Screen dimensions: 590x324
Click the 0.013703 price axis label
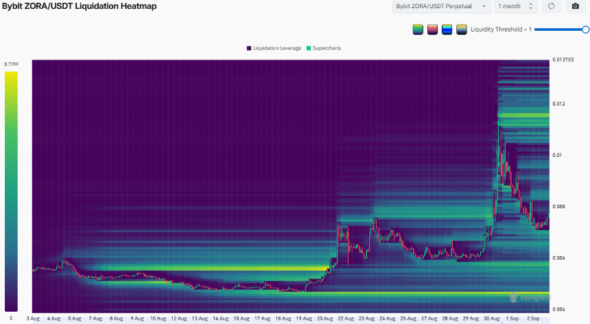click(563, 60)
